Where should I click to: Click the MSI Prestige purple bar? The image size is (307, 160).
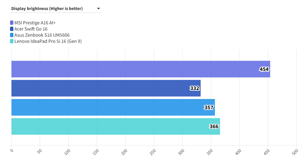coord(129,69)
